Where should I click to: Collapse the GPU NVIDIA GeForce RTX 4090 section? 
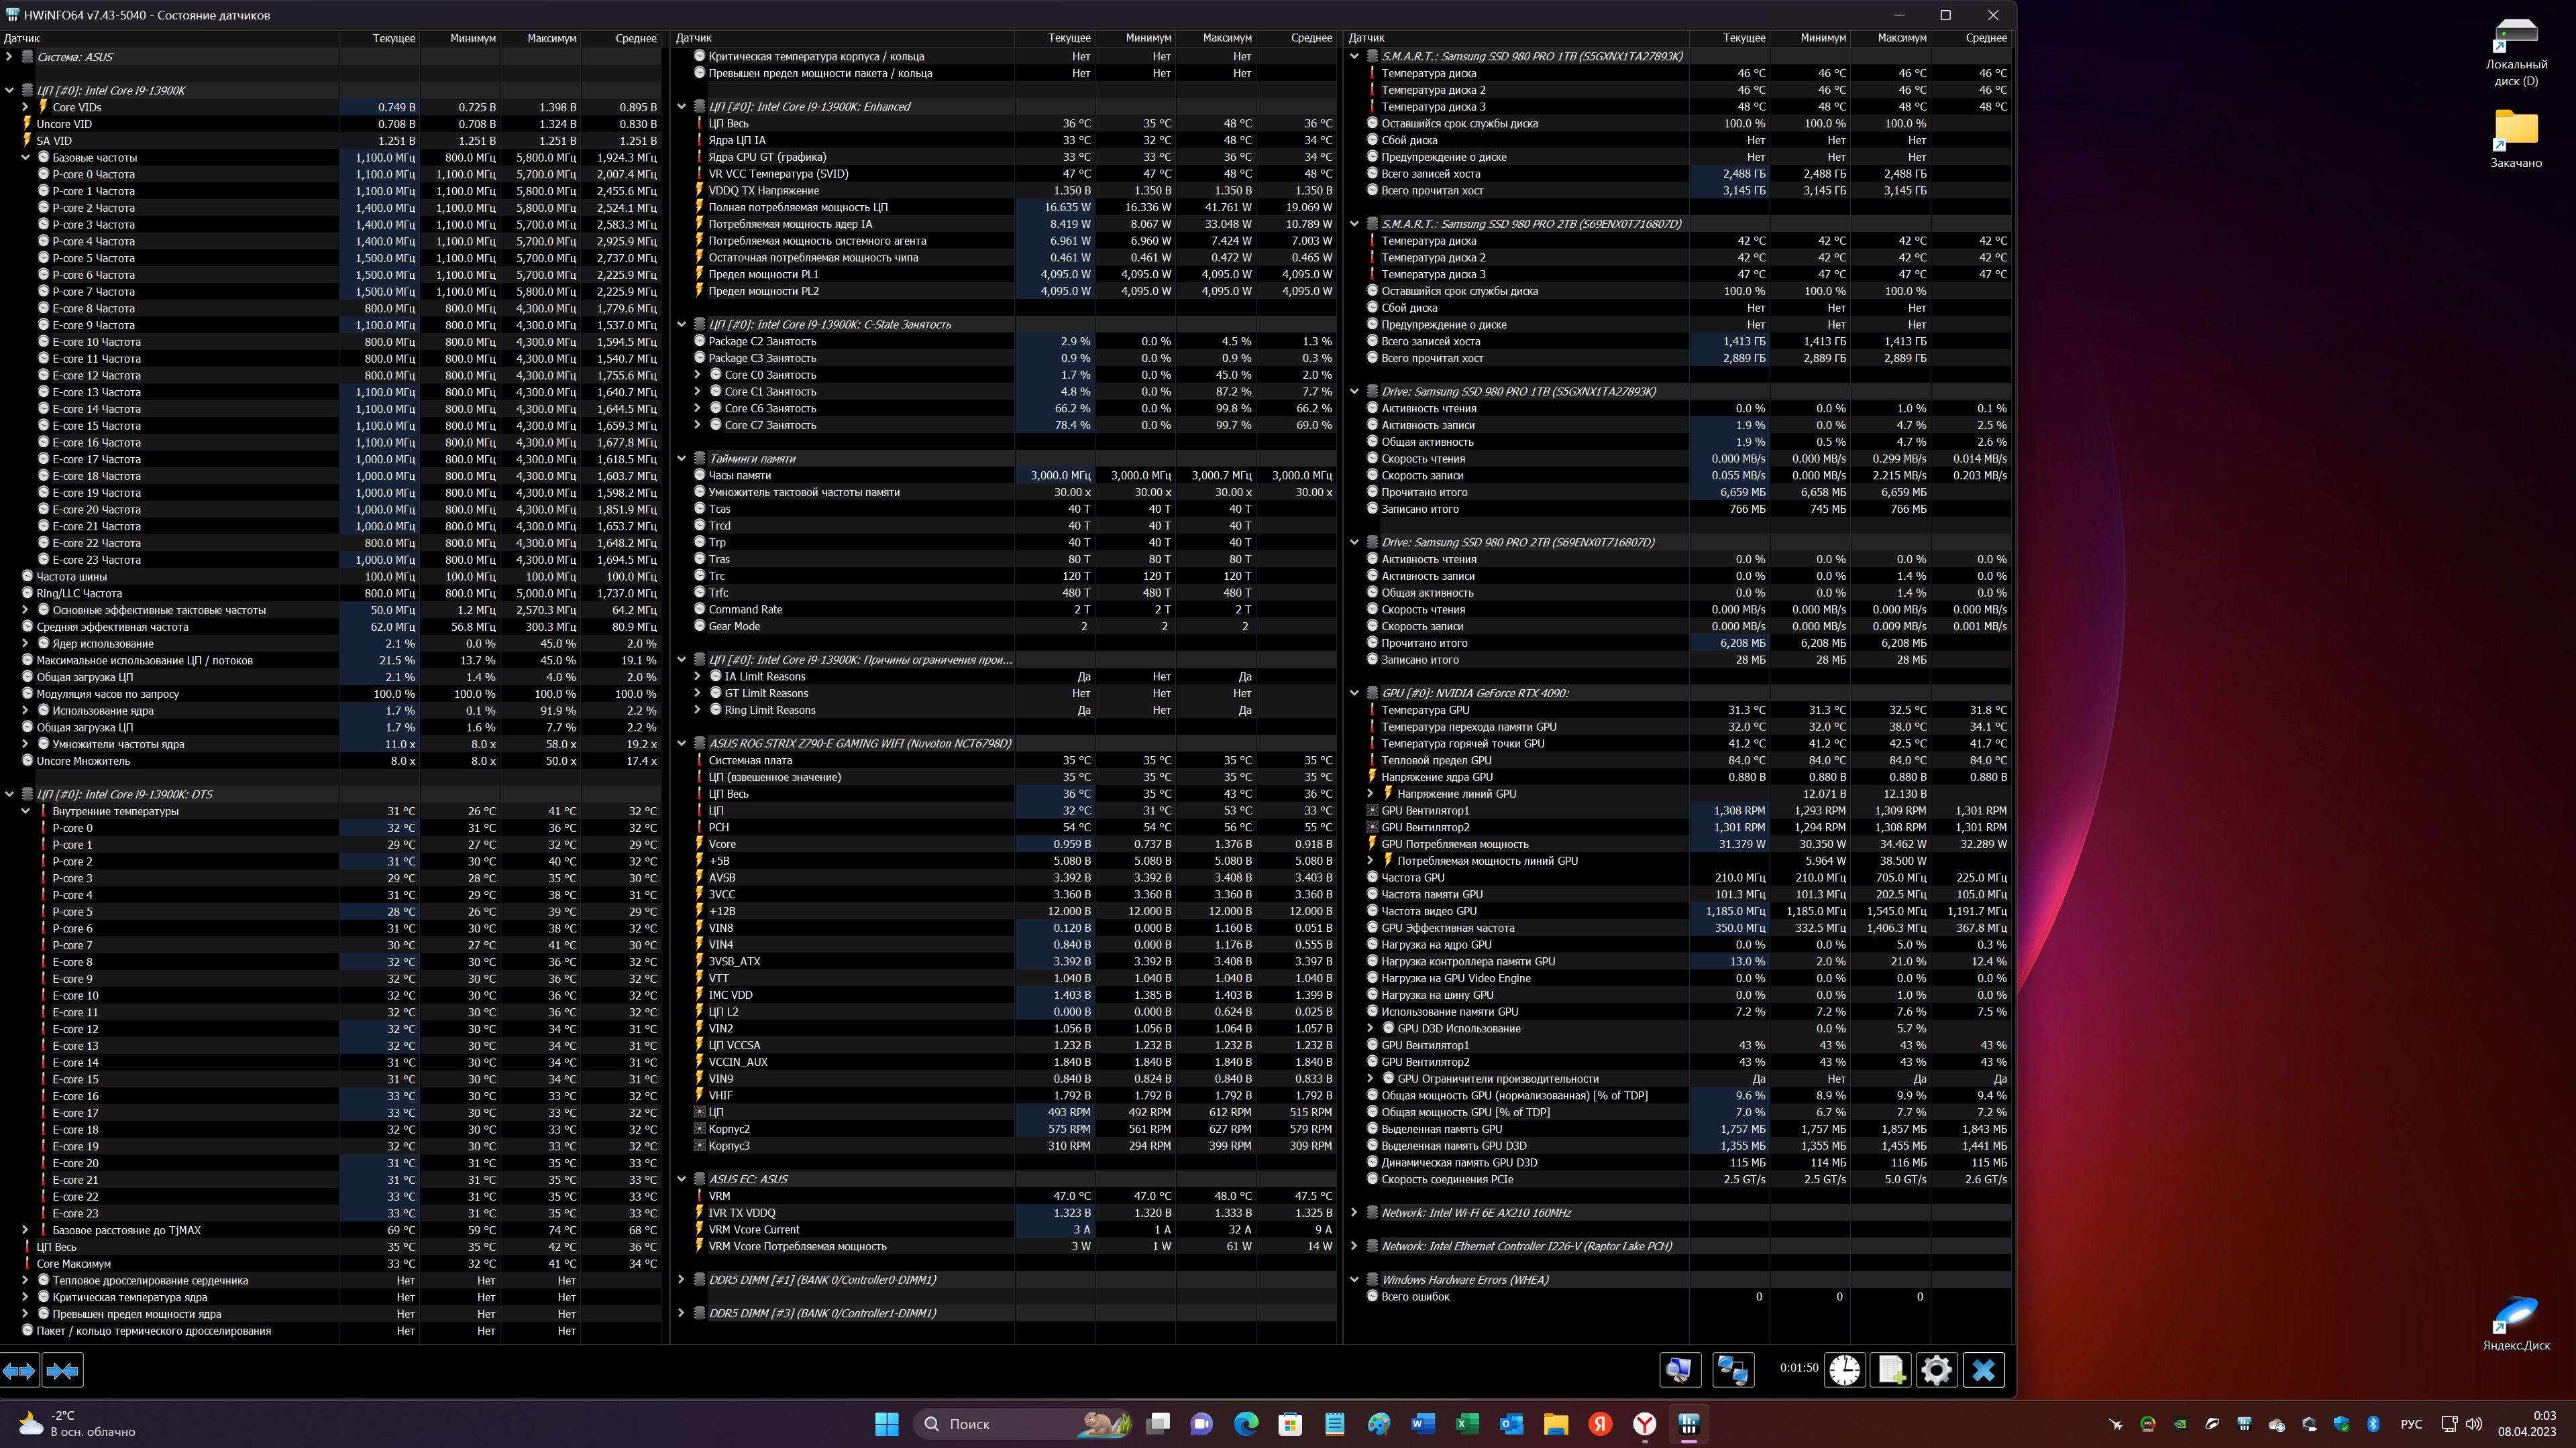[x=1355, y=692]
